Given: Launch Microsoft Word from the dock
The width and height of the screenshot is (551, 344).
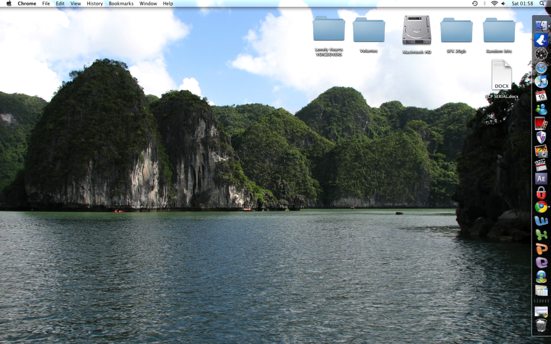Looking at the screenshot, I should (541, 220).
